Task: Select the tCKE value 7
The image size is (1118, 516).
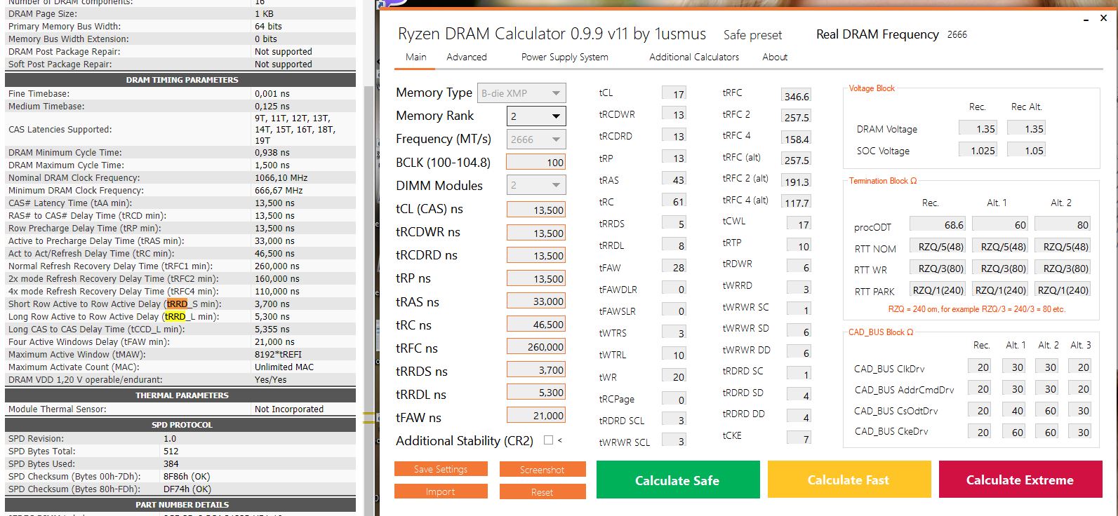Action: 799,439
